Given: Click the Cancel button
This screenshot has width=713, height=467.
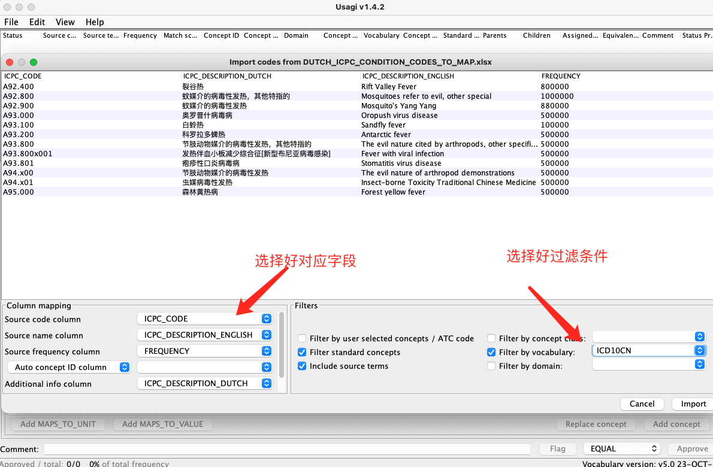Looking at the screenshot, I should tap(642, 404).
